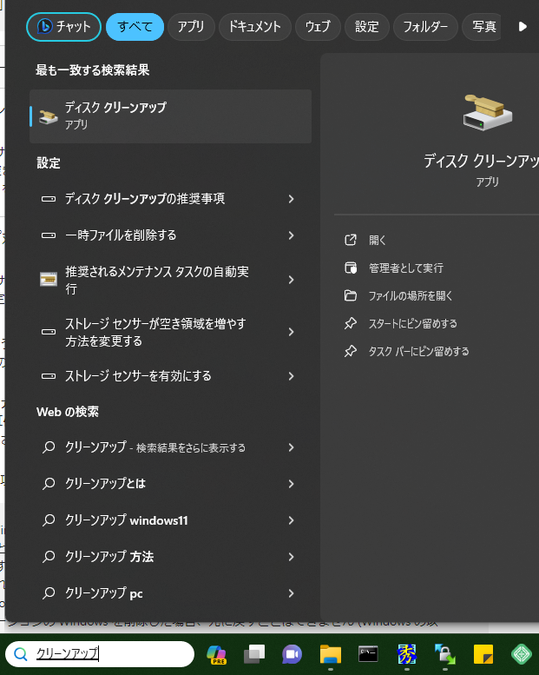
Task: Open Copilot Preview icon in taskbar
Action: pyautogui.click(x=216, y=653)
